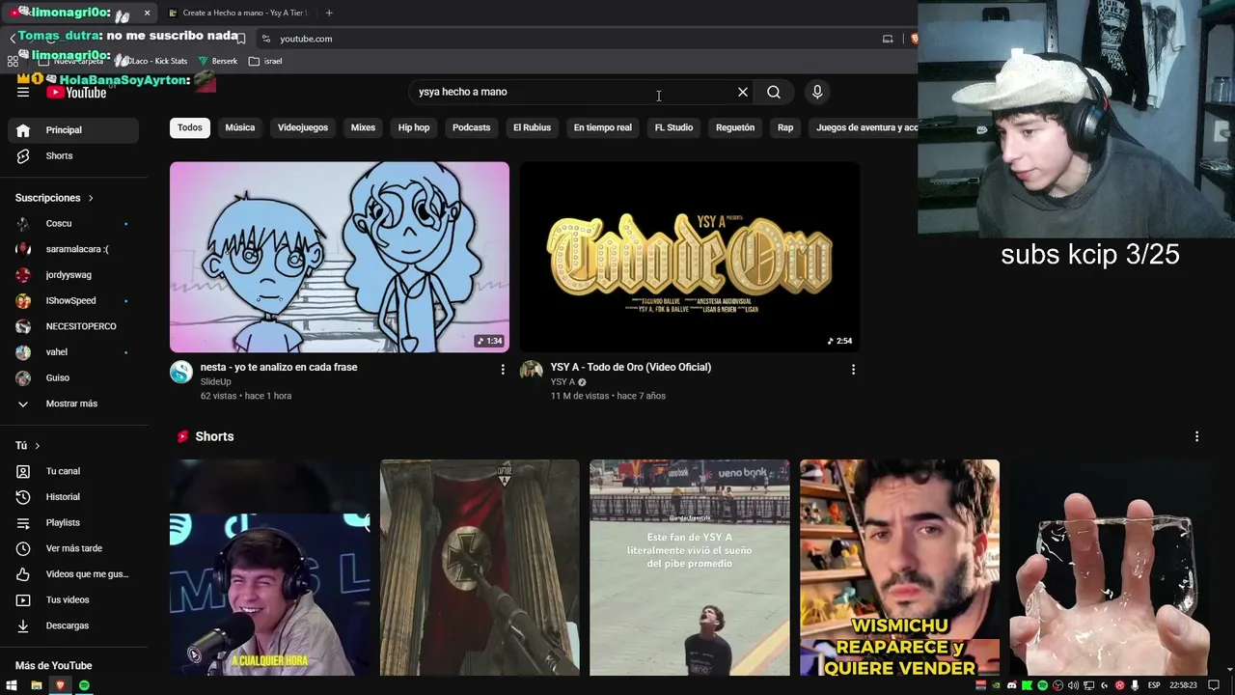Select the Música filter chip
Screen dimensions: 1235x695
coord(240,127)
